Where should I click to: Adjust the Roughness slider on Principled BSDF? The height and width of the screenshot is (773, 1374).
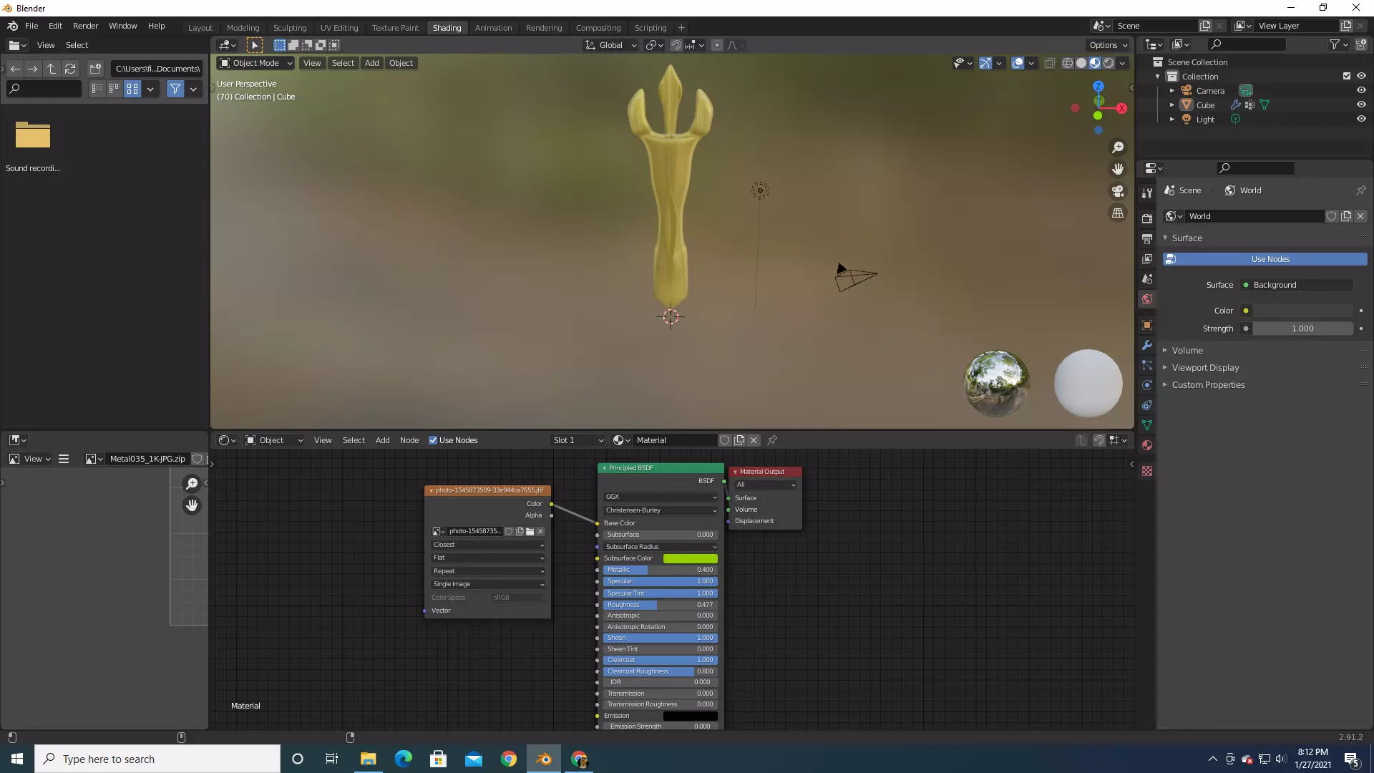(660, 605)
